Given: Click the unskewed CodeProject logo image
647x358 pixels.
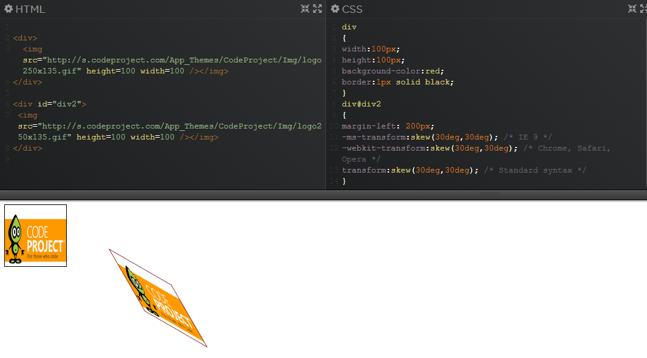Looking at the screenshot, I should tap(36, 236).
